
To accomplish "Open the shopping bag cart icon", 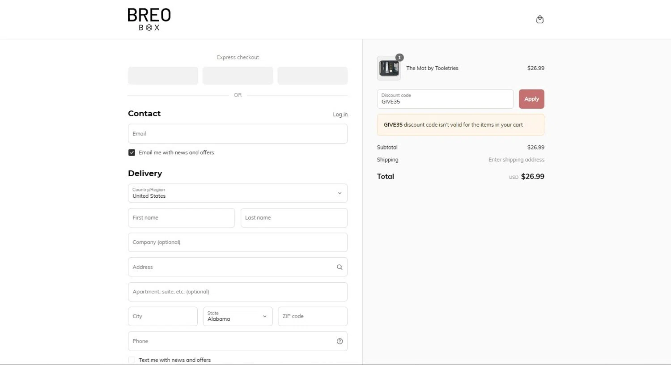I will tap(540, 19).
